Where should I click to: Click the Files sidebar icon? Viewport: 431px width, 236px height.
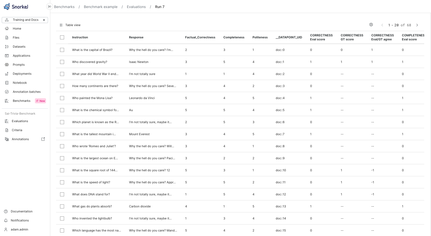pos(7,38)
